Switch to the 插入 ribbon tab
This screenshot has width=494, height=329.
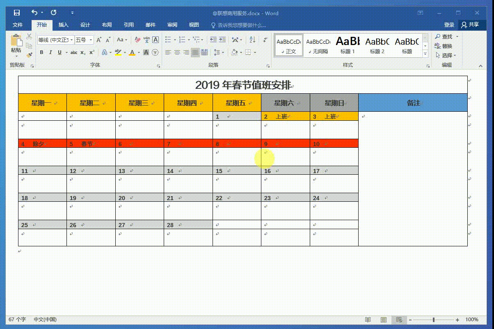pyautogui.click(x=64, y=25)
